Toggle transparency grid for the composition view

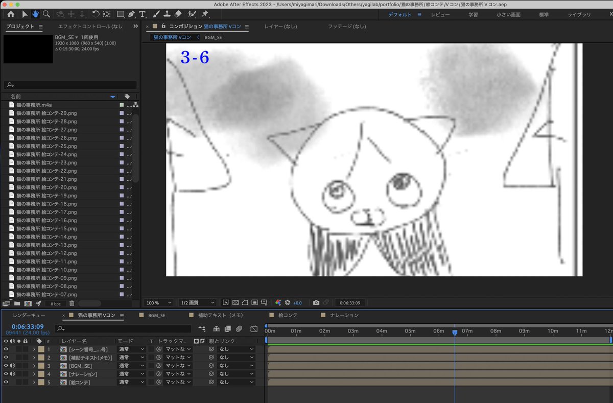click(235, 302)
